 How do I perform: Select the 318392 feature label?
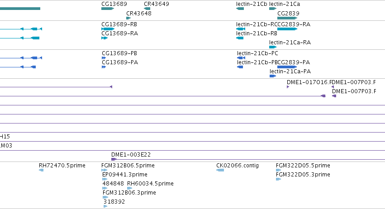(114, 202)
